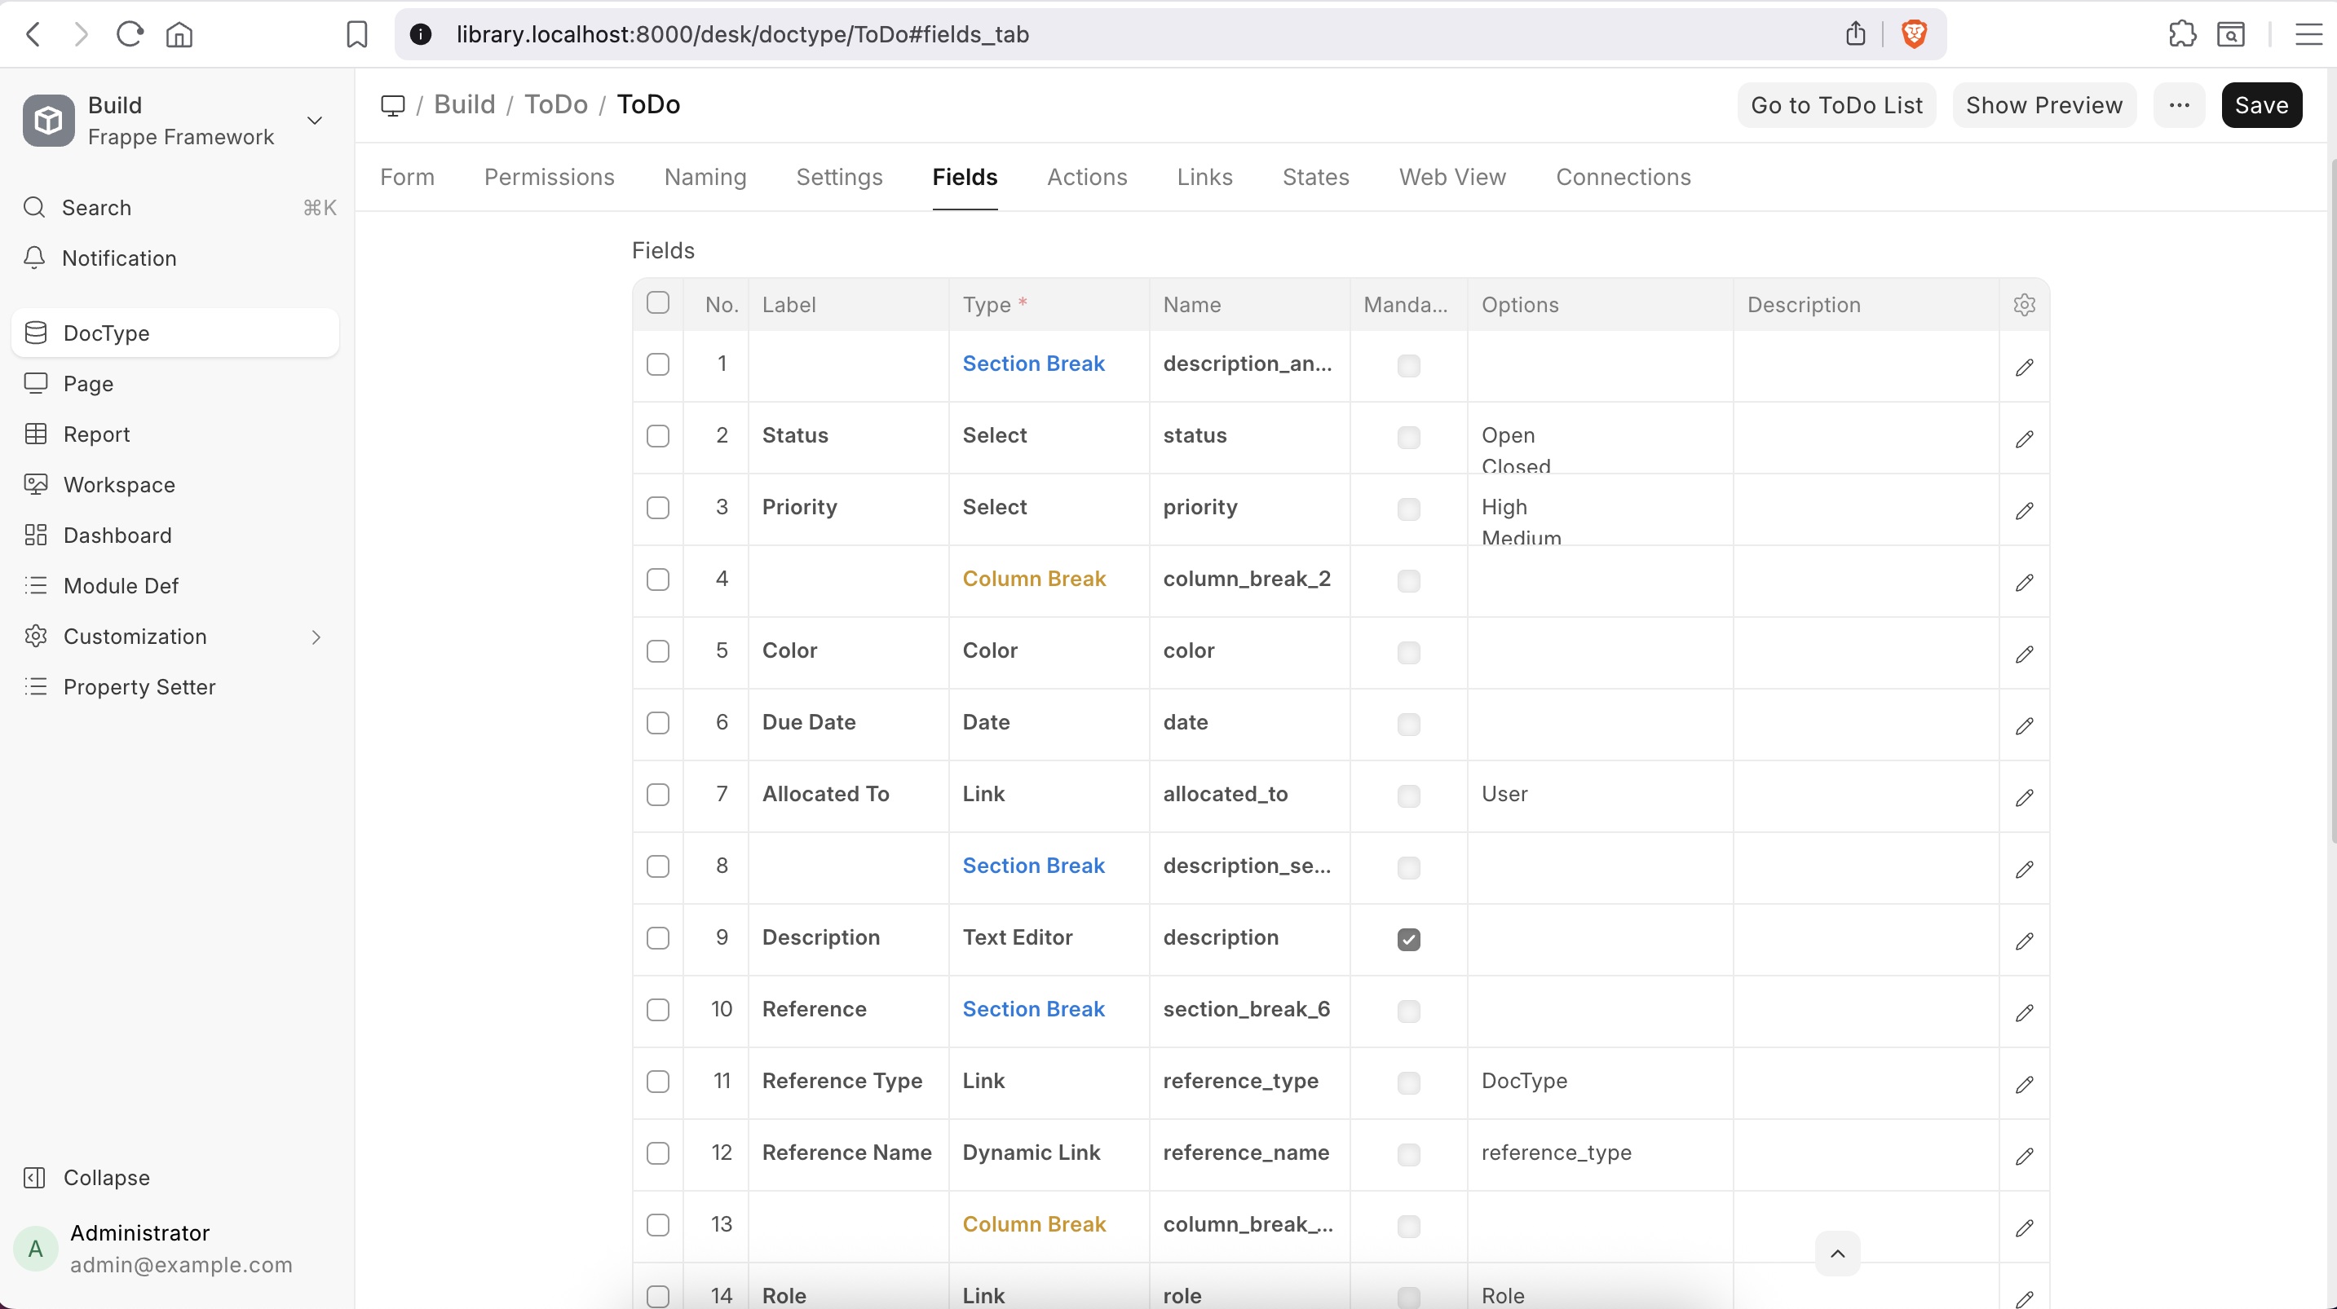Click the Brave shield icon in address bar
The image size is (2337, 1309).
[1913, 34]
